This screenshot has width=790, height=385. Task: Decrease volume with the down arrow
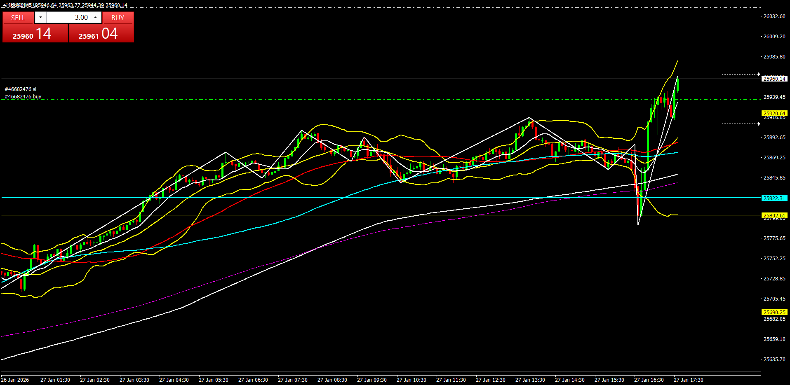point(40,17)
